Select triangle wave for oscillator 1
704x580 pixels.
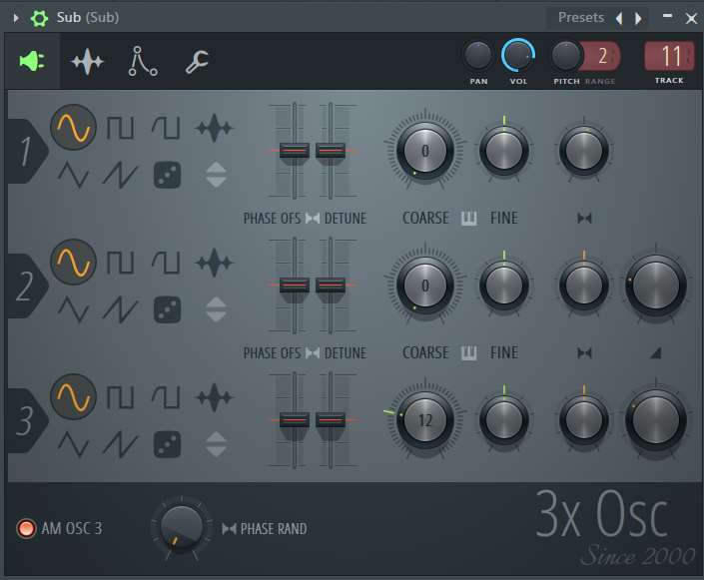click(x=73, y=175)
